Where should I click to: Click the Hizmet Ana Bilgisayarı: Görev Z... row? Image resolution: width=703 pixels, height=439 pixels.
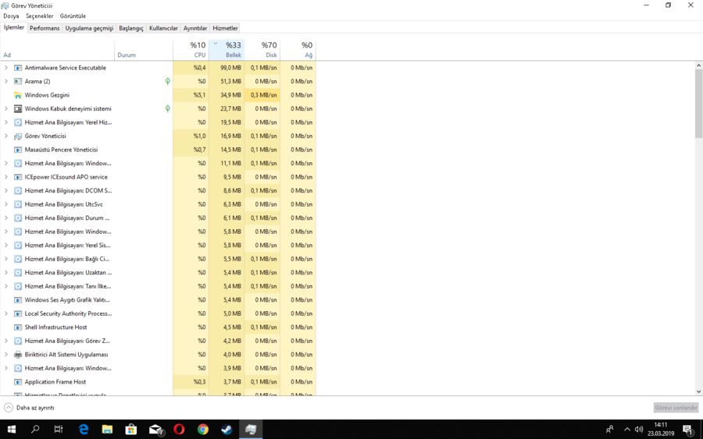(158, 341)
